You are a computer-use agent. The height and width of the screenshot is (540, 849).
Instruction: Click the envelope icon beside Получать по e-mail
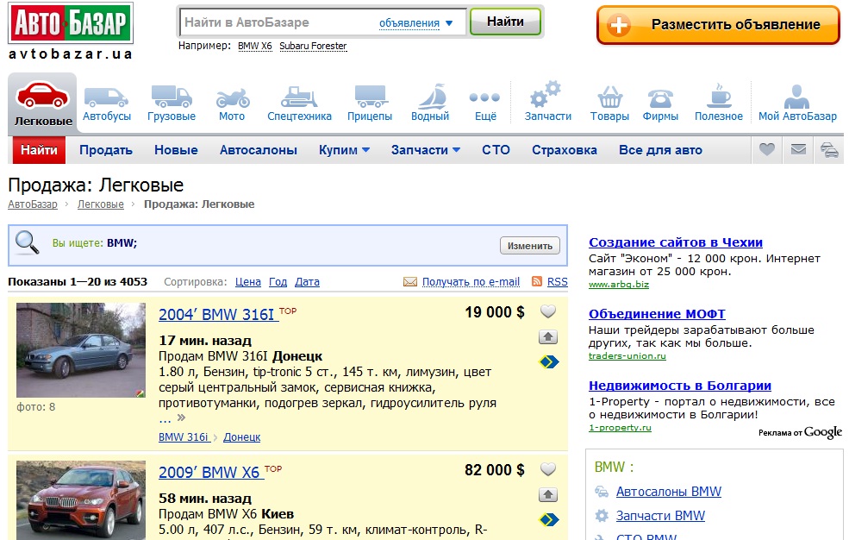pyautogui.click(x=410, y=281)
